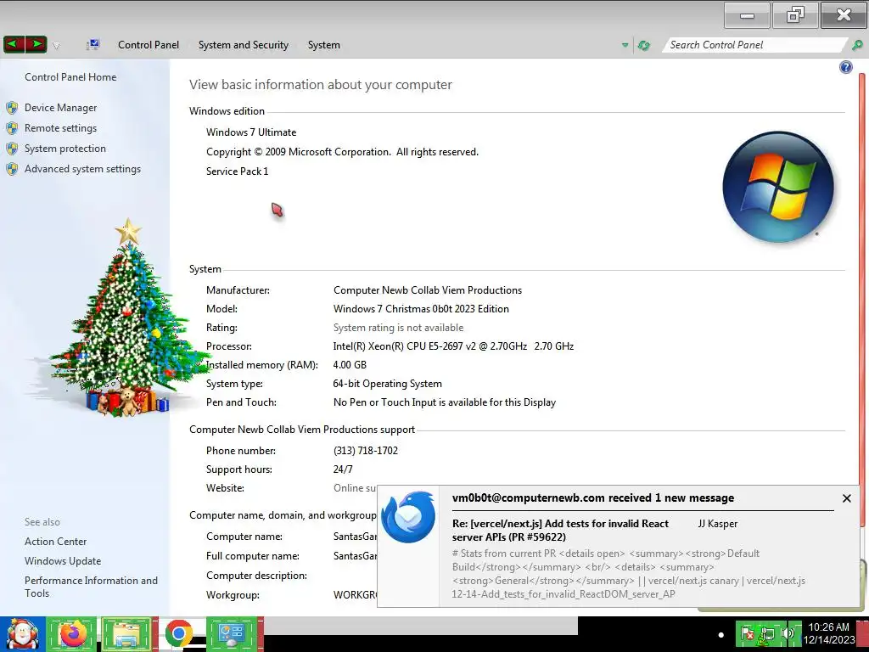Click manufacturer 'Computer Newb Collab Viem Productions' value
The image size is (869, 652).
(428, 290)
